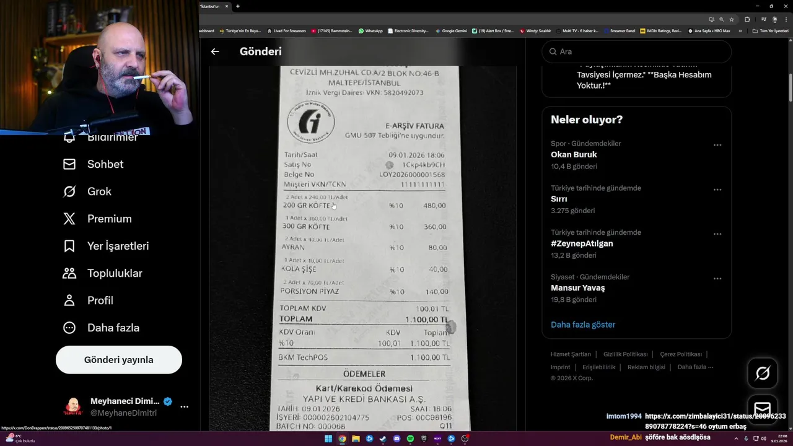Click the floating messages envelope button
Viewport: 793px width, 446px height.
tap(763, 409)
